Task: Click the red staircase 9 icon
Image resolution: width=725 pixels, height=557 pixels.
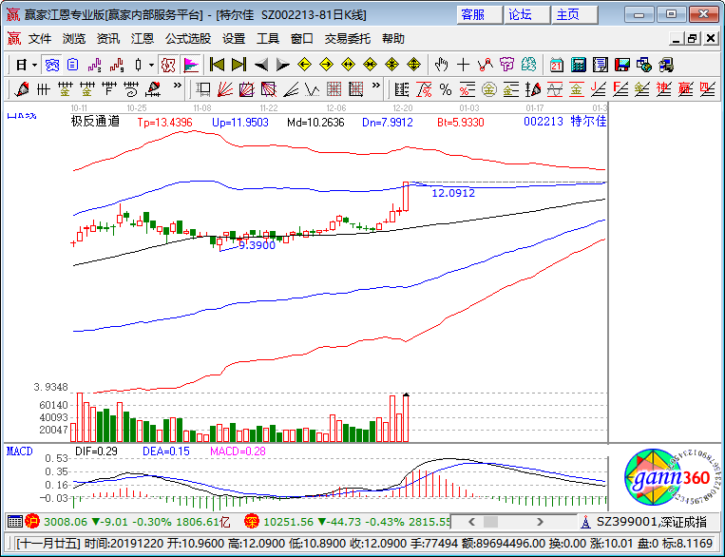Action: point(117,66)
